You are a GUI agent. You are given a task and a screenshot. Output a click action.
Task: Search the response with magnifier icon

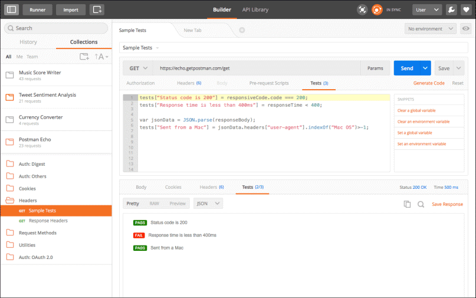pos(421,204)
